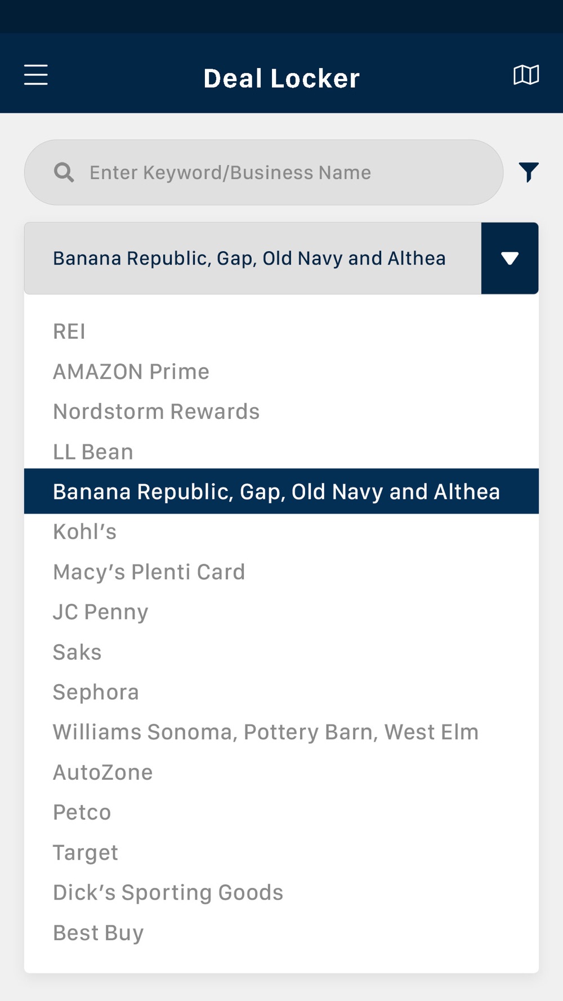Pick JC Penny option
The image size is (563, 1001).
click(281, 612)
